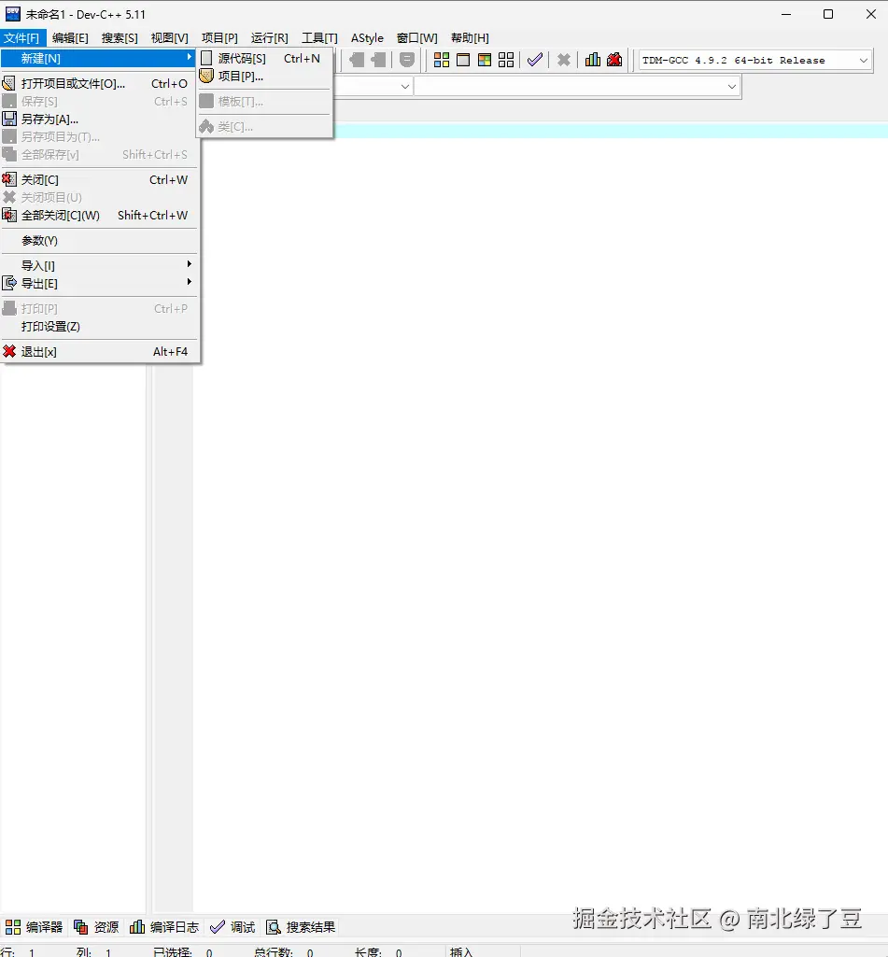Select 打印设置(Z) menu entry
The image size is (888, 957).
pos(99,327)
